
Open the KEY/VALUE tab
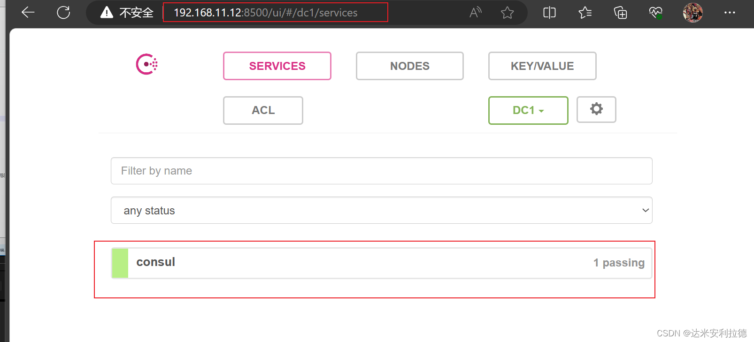(542, 66)
